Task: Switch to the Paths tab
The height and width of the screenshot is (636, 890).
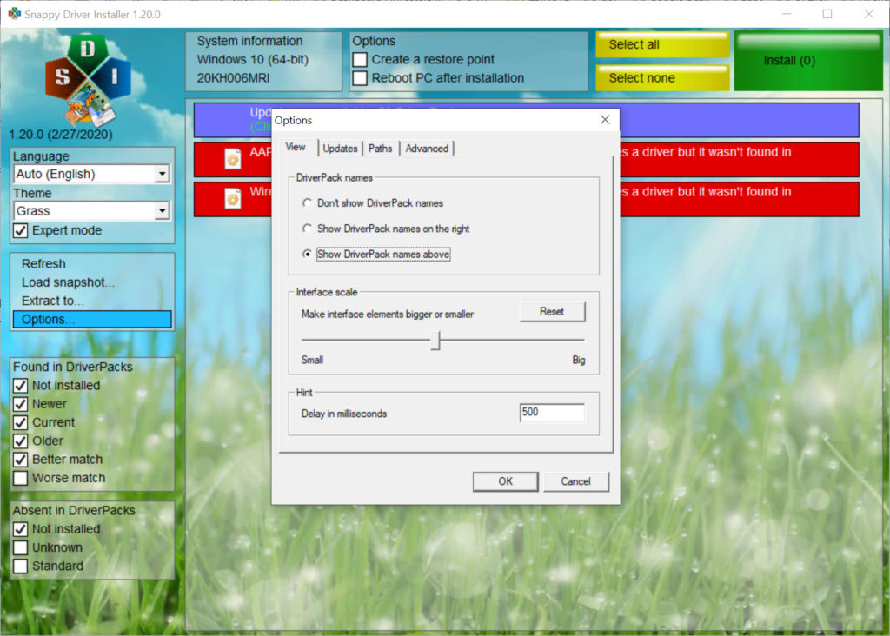Action: [381, 149]
